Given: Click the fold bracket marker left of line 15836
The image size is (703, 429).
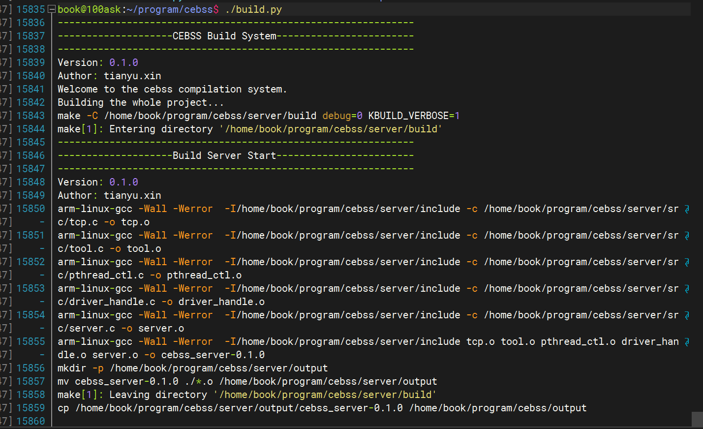Looking at the screenshot, I should pyautogui.click(x=51, y=22).
